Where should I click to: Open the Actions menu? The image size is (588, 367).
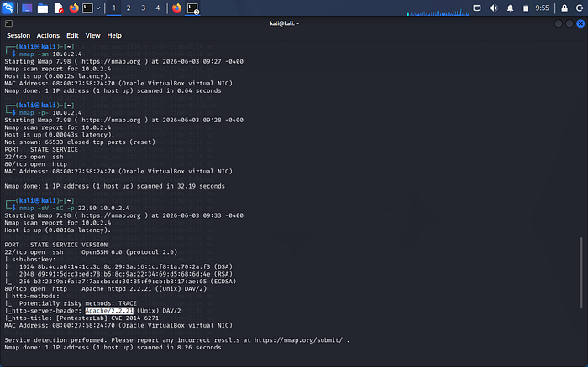click(48, 35)
